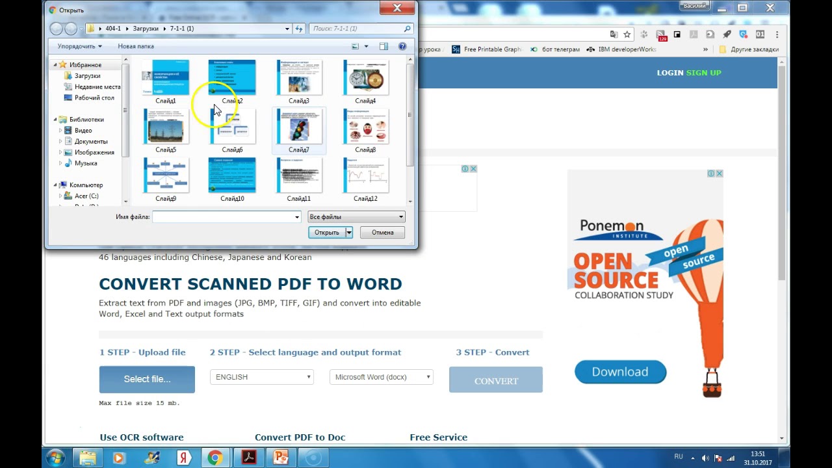Collapse the Избранное favorites group

coord(55,65)
